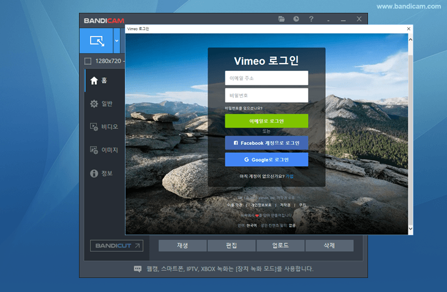Viewport: 447px width, 292px height.
Task: Close the Vimeo 로그인 dialog window
Action: (408, 29)
